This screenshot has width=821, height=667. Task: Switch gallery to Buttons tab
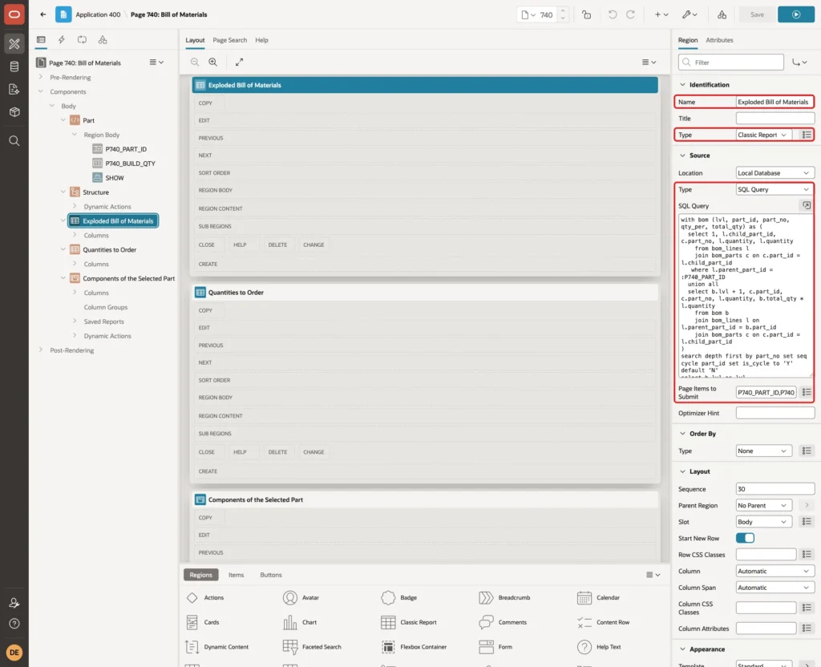271,574
